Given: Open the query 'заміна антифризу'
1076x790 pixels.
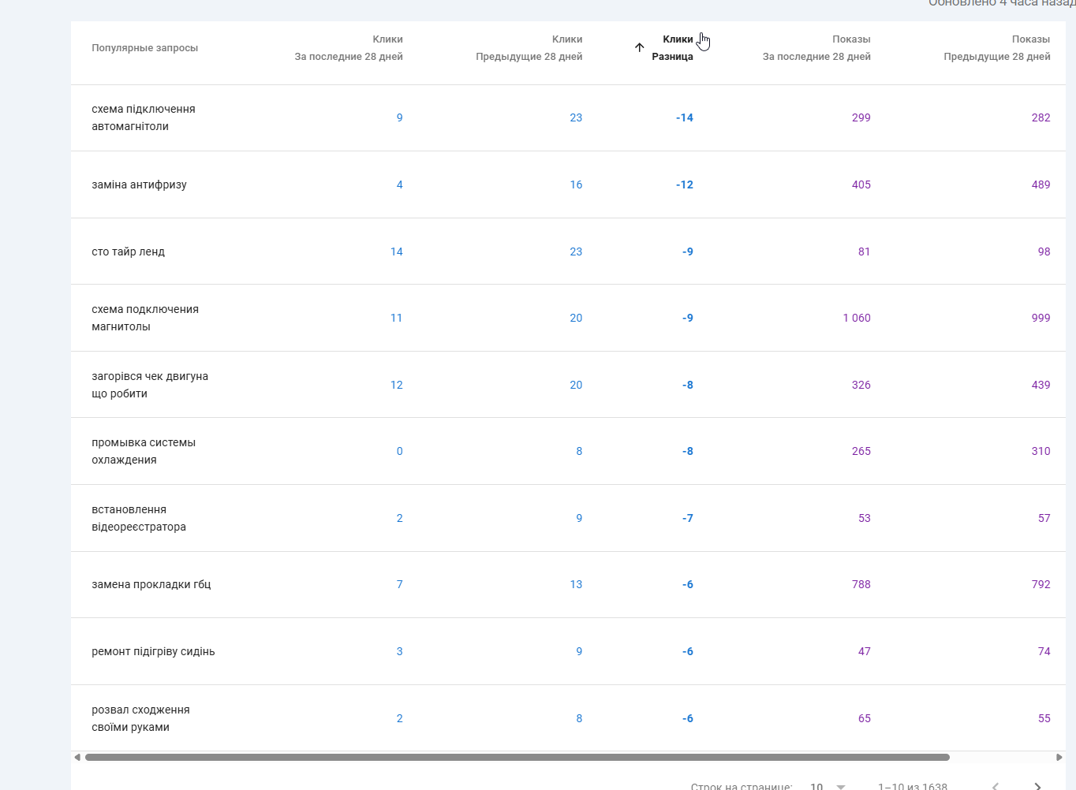Looking at the screenshot, I should tap(139, 184).
